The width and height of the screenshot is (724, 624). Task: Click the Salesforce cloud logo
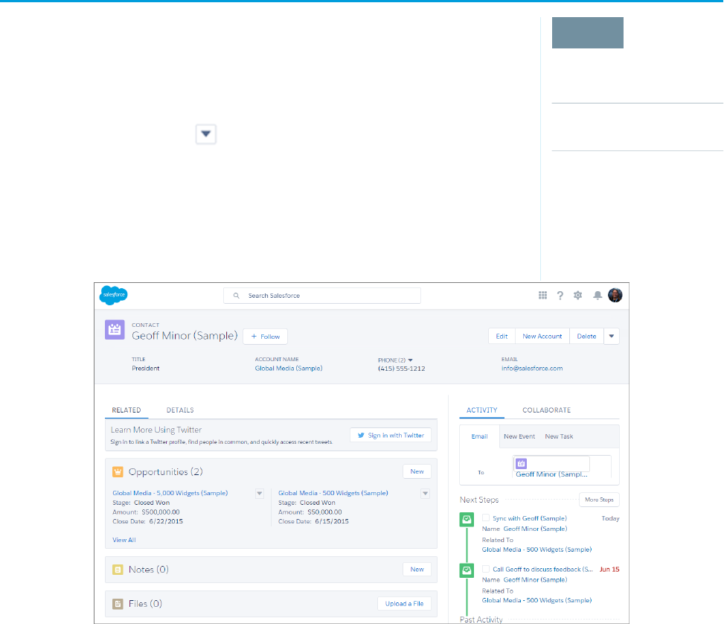pos(114,295)
